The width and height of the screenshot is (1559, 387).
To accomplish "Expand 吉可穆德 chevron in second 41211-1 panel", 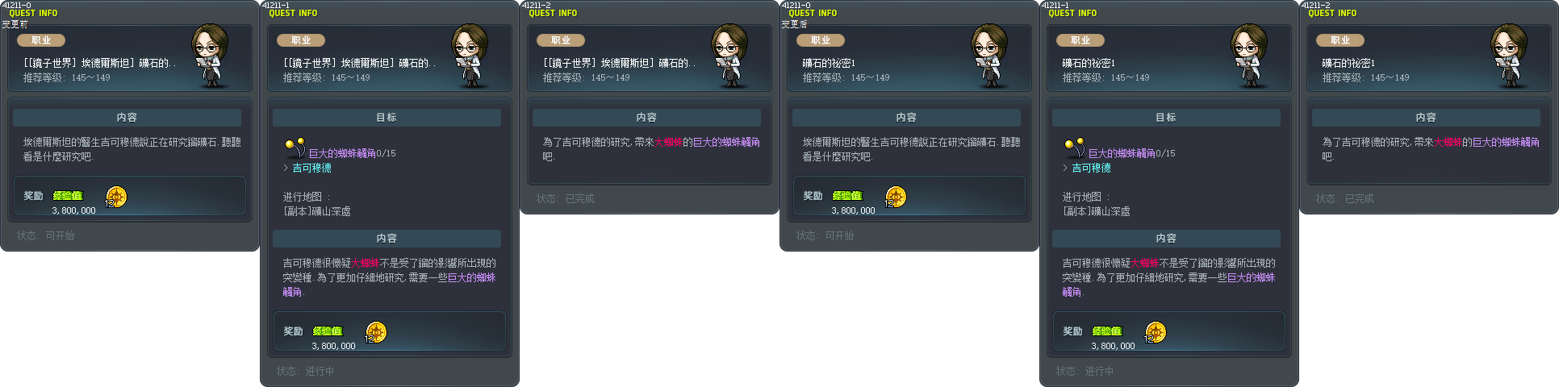I will [x=1065, y=168].
